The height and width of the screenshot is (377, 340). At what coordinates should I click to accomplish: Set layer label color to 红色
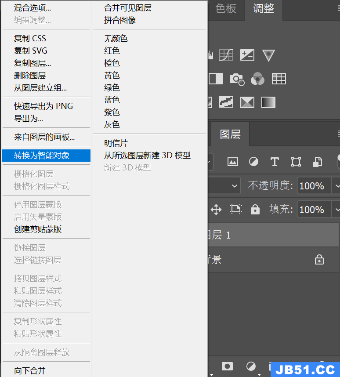[112, 51]
